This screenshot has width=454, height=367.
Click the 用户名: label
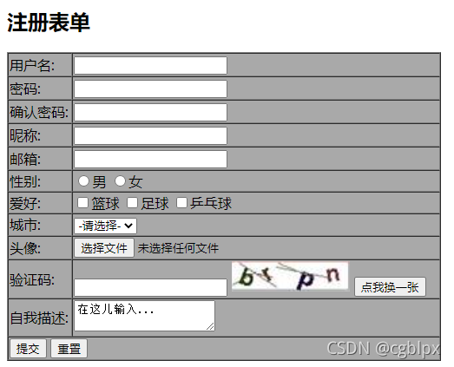pyautogui.click(x=32, y=65)
